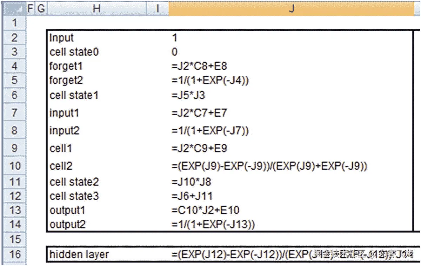The image size is (421, 266).
Task: Select row header 10
Action: [x=14, y=166]
